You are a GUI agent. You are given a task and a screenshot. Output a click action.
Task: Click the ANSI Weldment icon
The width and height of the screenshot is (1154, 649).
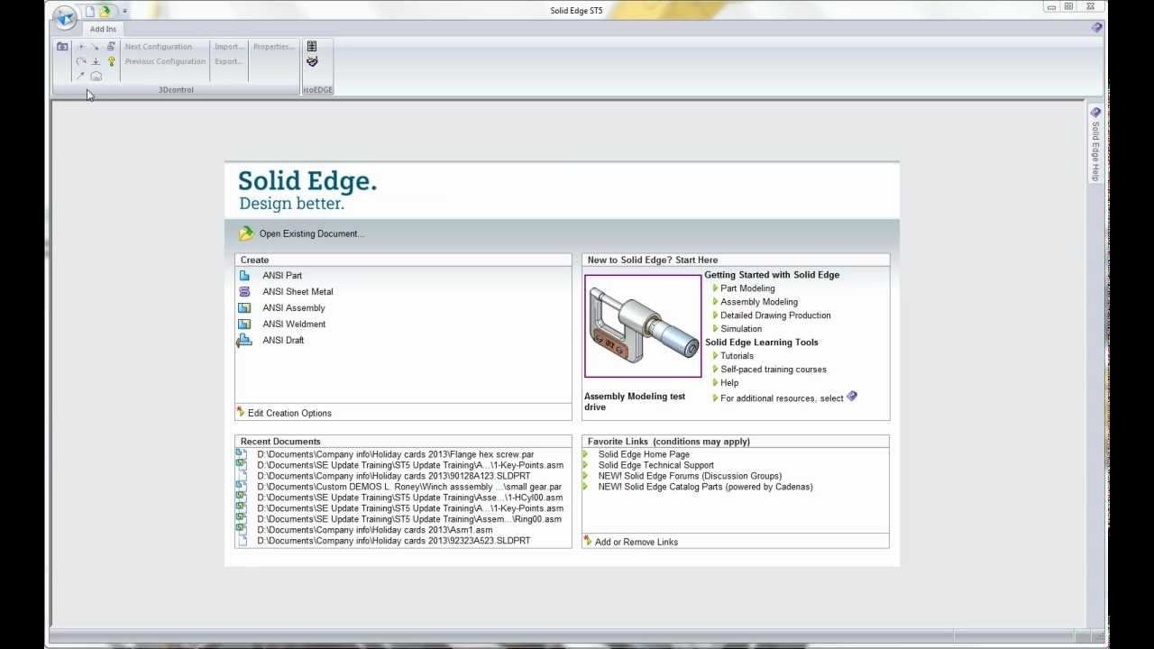point(244,324)
